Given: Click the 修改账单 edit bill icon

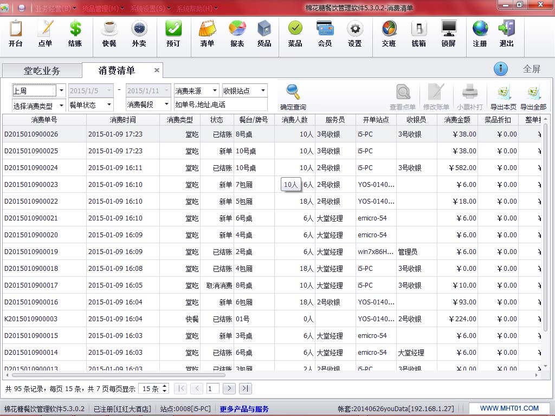Looking at the screenshot, I should pos(436,97).
